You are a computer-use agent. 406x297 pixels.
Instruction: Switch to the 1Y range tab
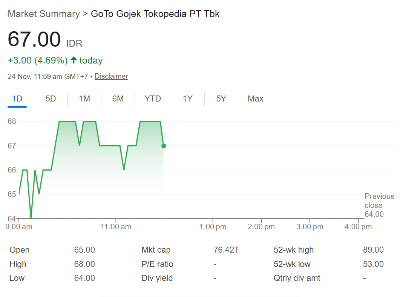[187, 99]
